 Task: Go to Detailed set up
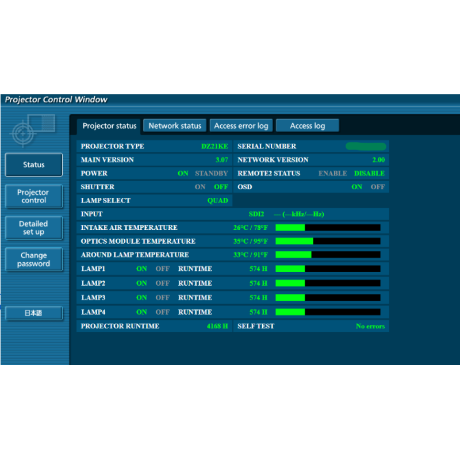tap(34, 228)
